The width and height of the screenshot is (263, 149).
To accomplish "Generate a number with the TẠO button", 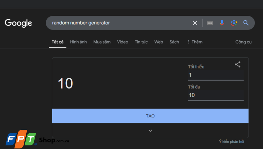I will tap(150, 116).
